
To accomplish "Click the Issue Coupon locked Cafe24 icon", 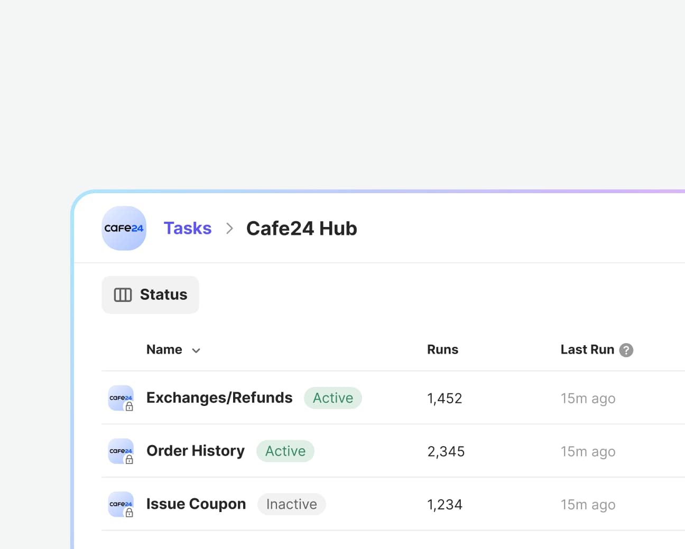I will click(121, 504).
